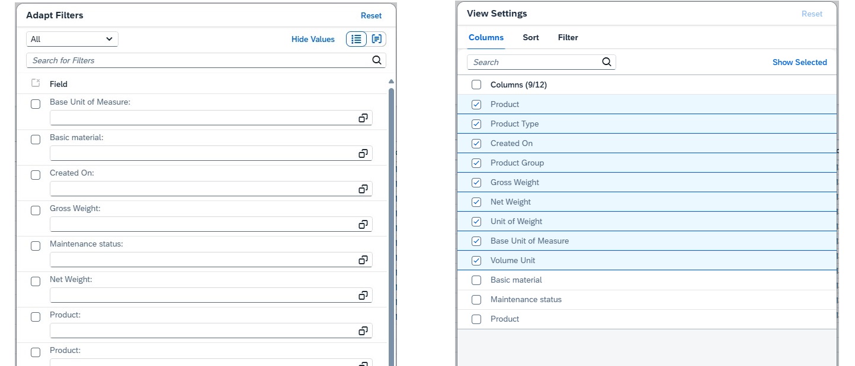Screen dimensions: 855x366
Task: Open value help for first Product filter
Action: coord(363,331)
